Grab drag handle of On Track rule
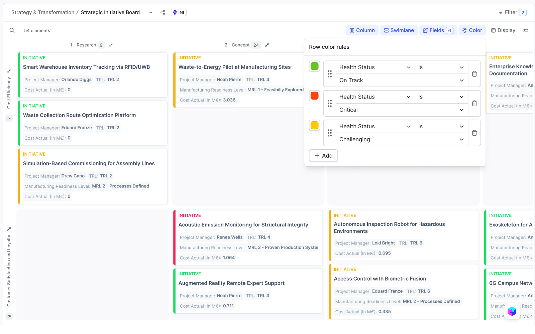Image resolution: width=535 pixels, height=334 pixels. 330,74
